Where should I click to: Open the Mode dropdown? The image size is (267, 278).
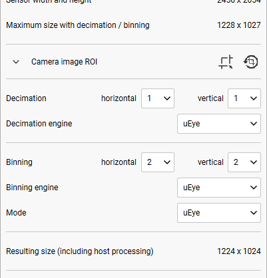(219, 213)
